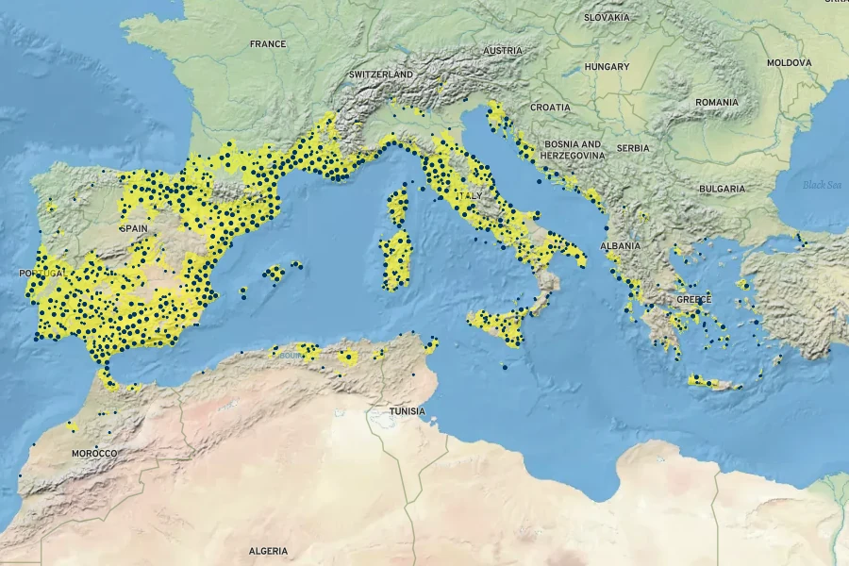Select the ITALY country label
Viewport: 849px width, 566px height.
[x=469, y=194]
